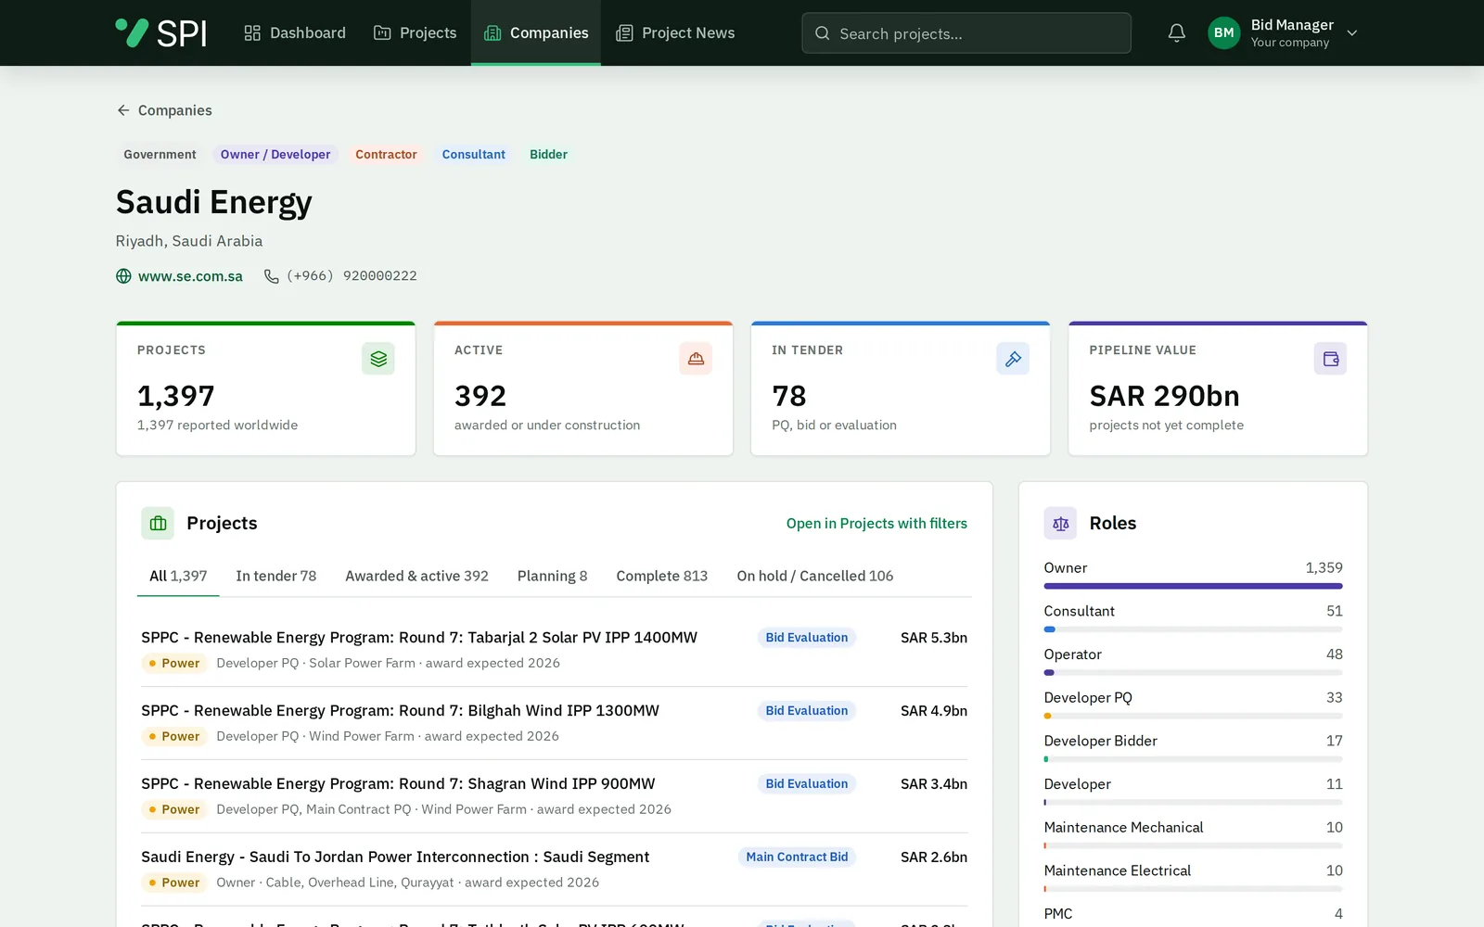Click the Government tag
Image resolution: width=1484 pixels, height=927 pixels.
pyautogui.click(x=160, y=155)
